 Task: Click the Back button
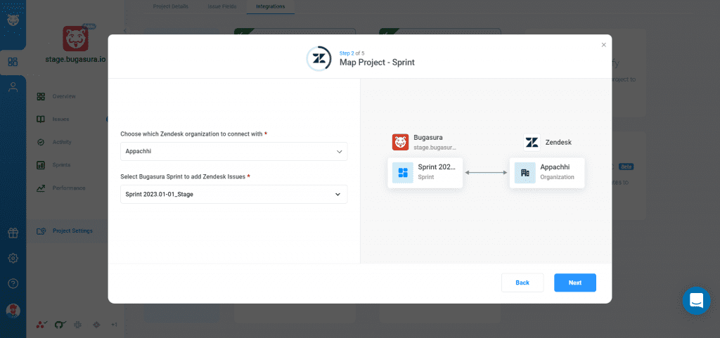tap(522, 282)
